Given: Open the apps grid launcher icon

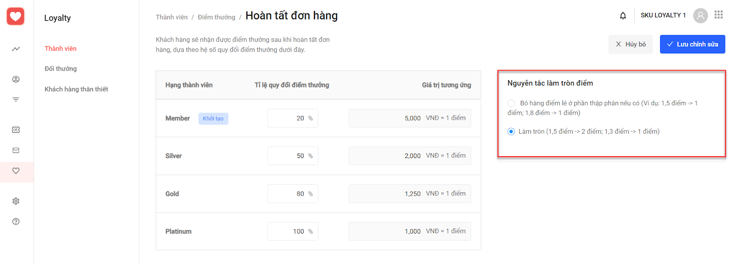Looking at the screenshot, I should [719, 15].
